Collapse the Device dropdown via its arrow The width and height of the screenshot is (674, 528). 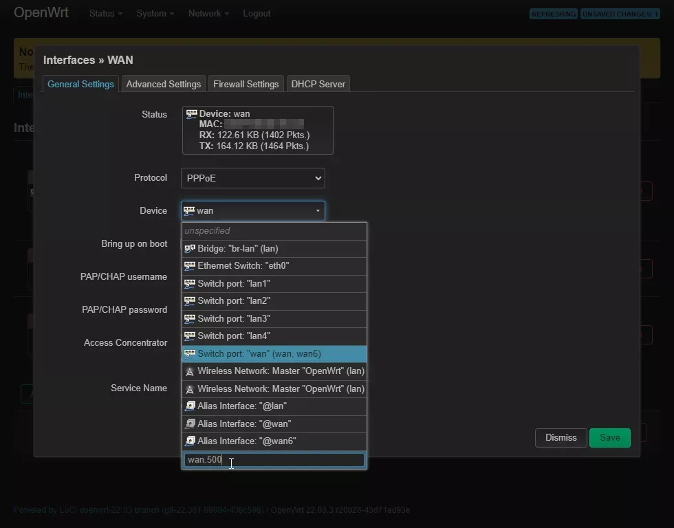tap(318, 211)
